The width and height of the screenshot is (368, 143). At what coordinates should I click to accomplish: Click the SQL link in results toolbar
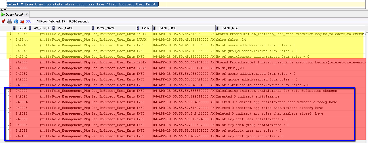pyautogui.click(x=29, y=21)
